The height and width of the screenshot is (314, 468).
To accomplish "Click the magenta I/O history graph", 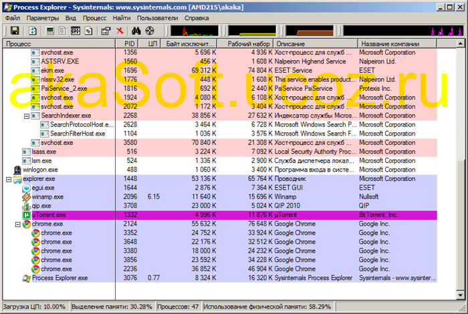I will click(x=404, y=31).
